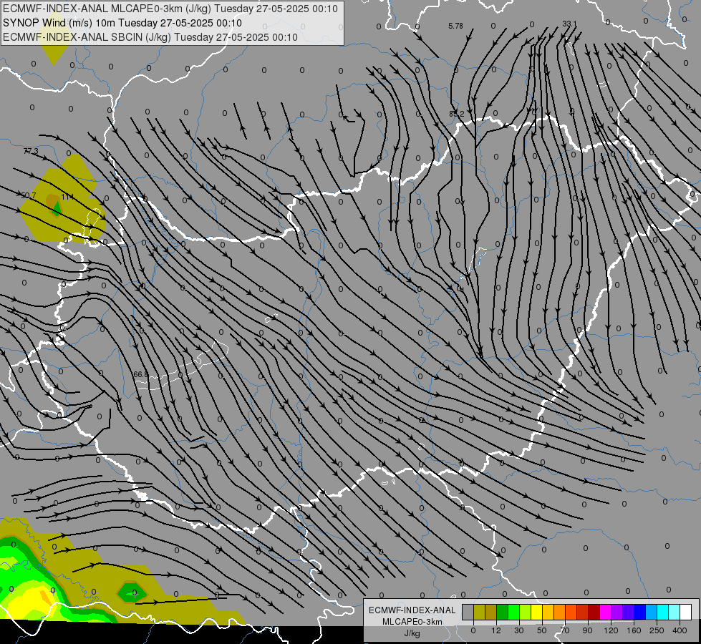Screen dimensions: 701x644
Task: Click the white swatch at the legend end
Action: point(685,613)
